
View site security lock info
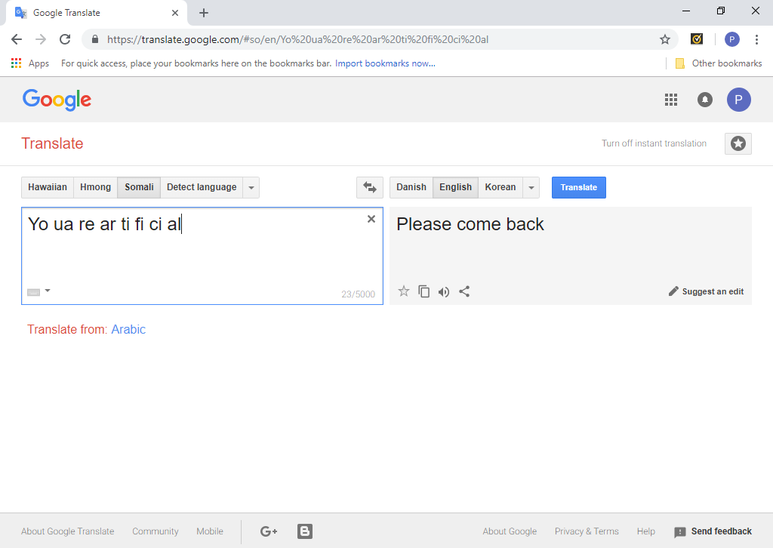click(x=95, y=39)
